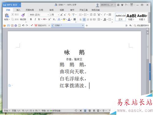Viewport: 153px width, 115px height.
Task: Apply superscript formatting
Action: [x=50, y=19]
